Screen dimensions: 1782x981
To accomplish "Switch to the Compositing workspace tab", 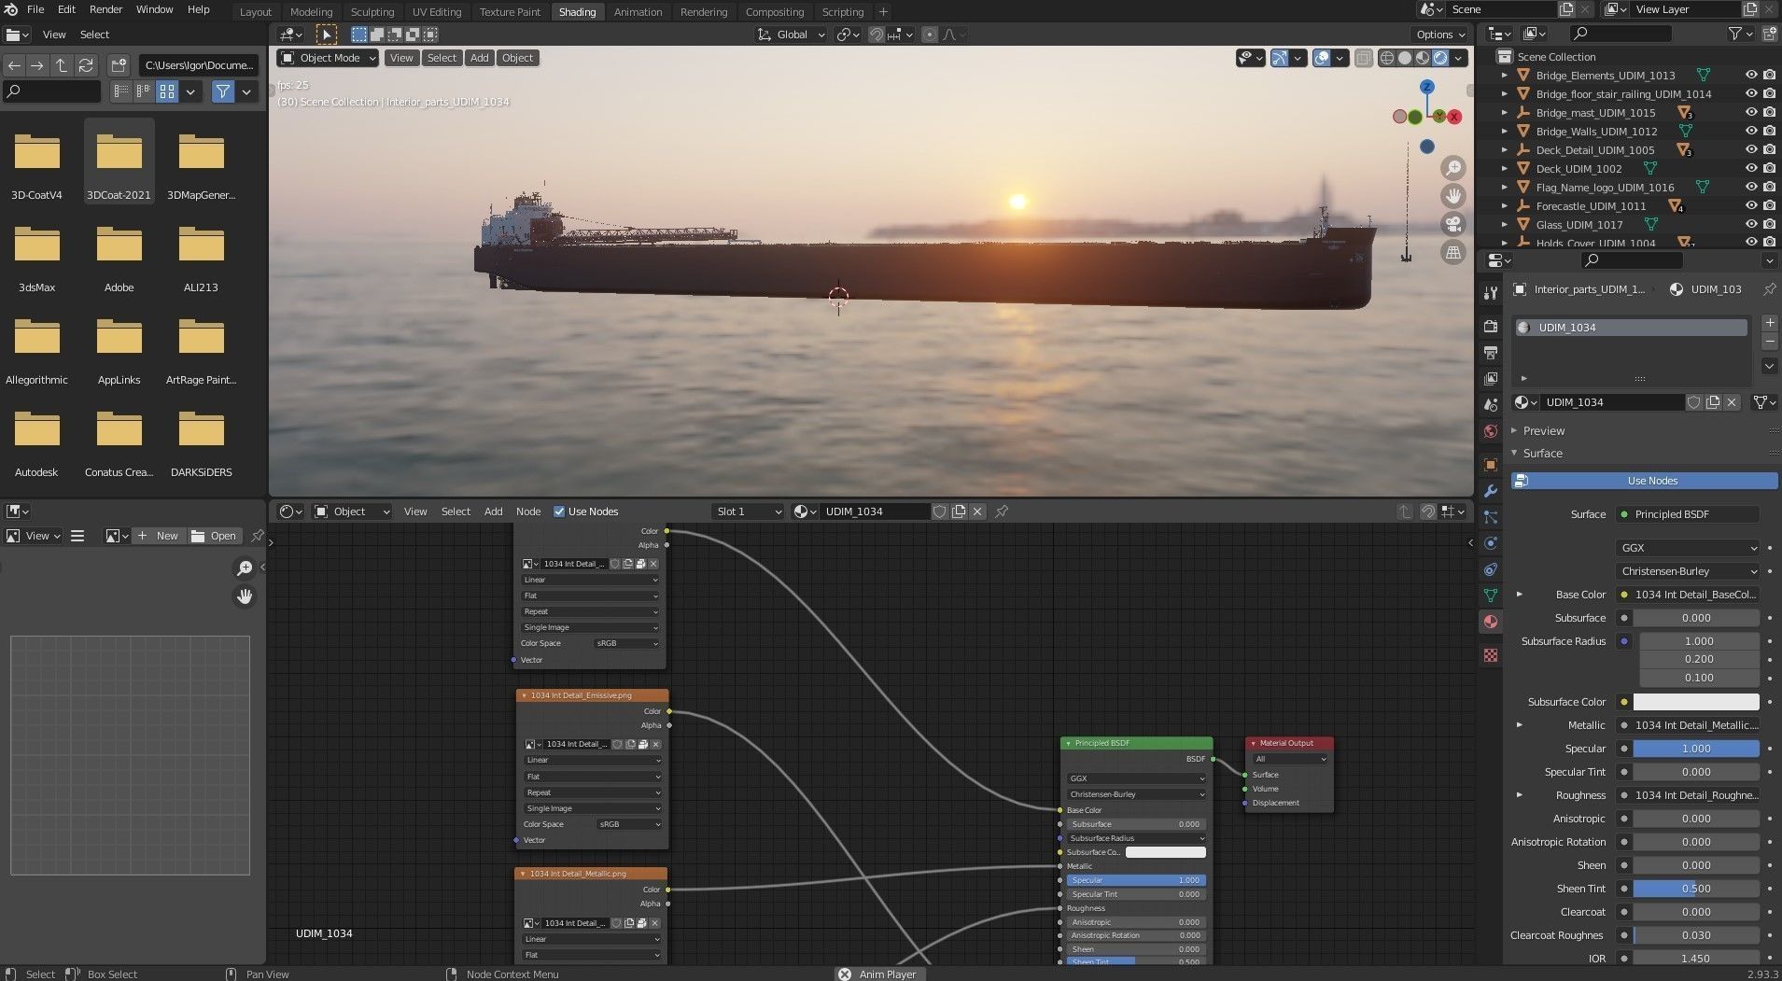I will 774,12.
